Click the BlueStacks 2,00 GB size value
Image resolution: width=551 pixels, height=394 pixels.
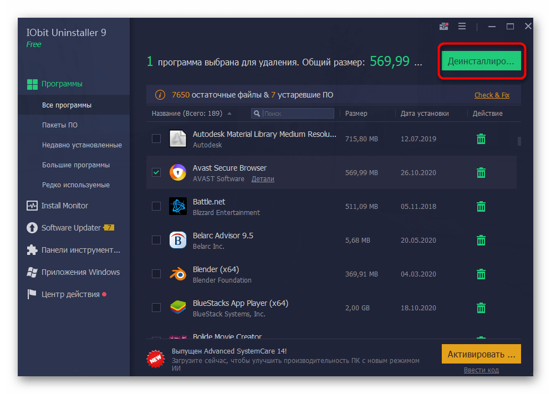(358, 308)
